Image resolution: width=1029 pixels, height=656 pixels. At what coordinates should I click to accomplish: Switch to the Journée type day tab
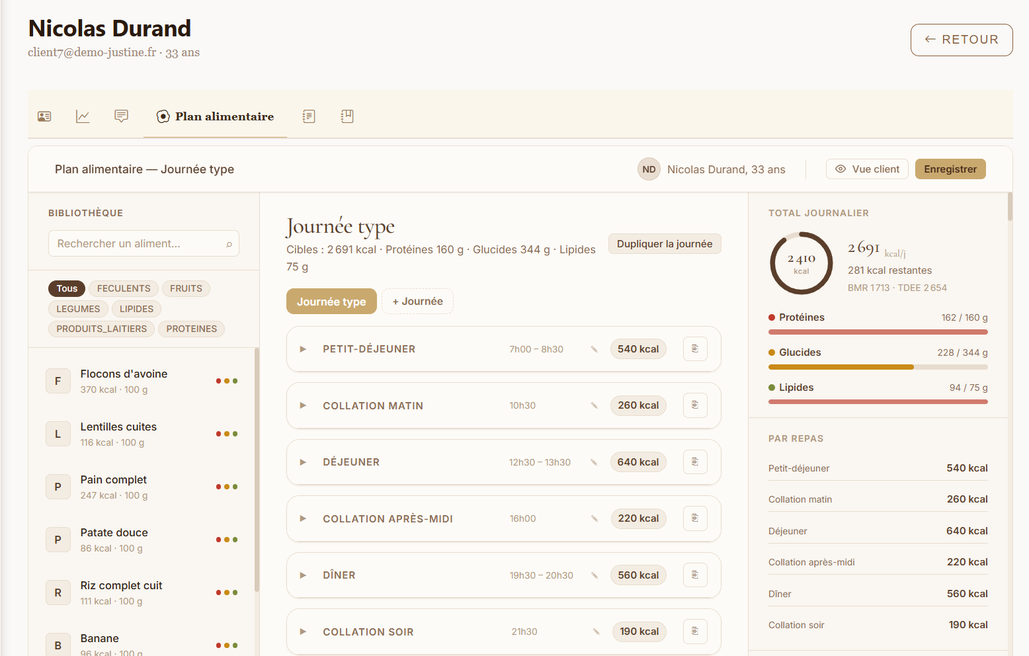(x=331, y=302)
